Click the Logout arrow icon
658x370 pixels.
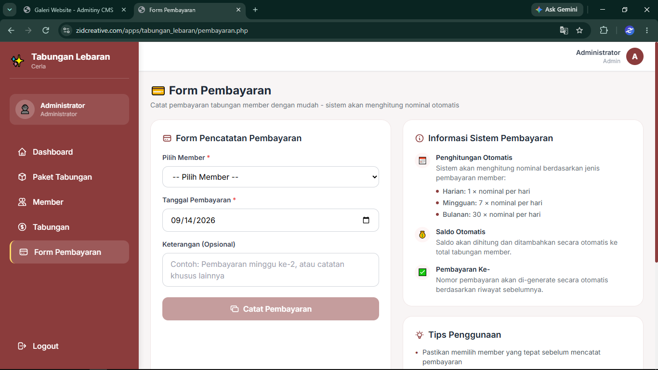(22, 346)
